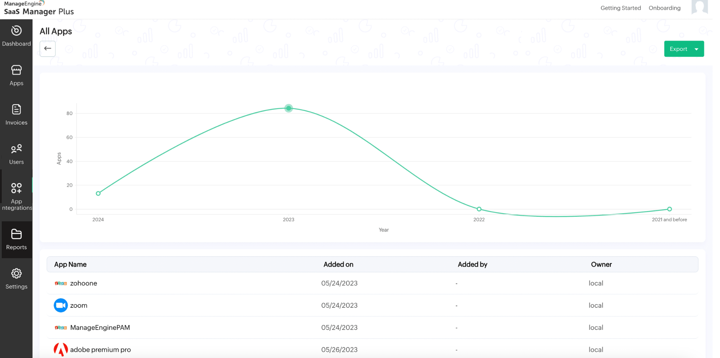Open the Onboarding menu item
Viewport: 720px width, 358px height.
664,8
